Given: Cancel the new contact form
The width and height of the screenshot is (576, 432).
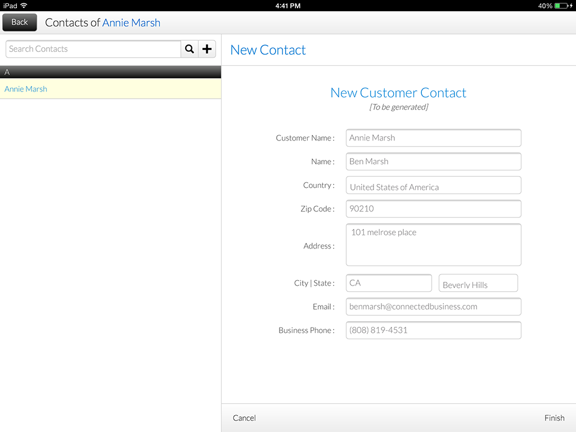Looking at the screenshot, I should coord(244,418).
